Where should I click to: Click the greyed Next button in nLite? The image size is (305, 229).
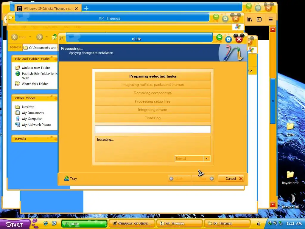click(x=203, y=179)
